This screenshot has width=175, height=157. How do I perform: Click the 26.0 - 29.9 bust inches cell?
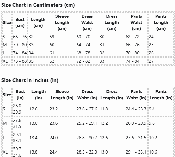[19, 109]
